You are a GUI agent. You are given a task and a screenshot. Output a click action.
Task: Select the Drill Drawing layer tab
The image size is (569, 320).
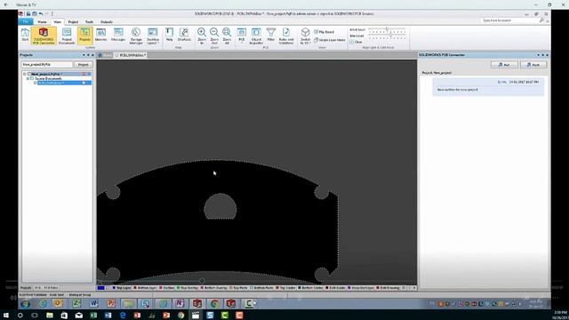click(388, 288)
